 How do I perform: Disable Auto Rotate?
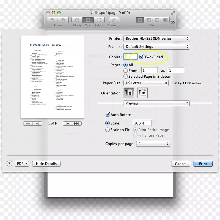coord(108,115)
